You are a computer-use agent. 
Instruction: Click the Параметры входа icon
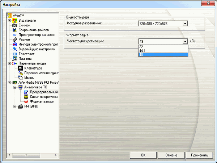(15, 63)
